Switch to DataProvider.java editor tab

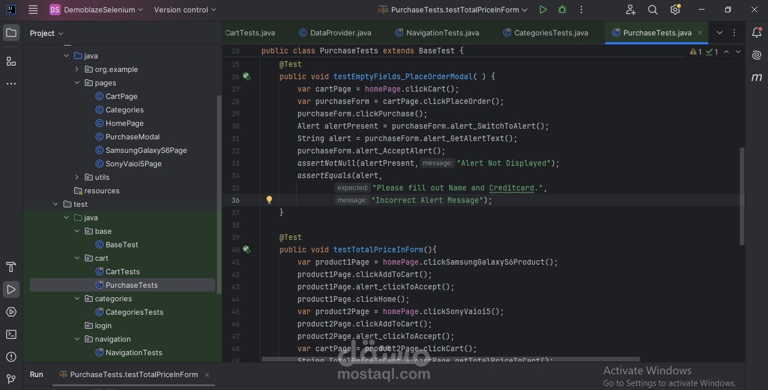point(335,33)
